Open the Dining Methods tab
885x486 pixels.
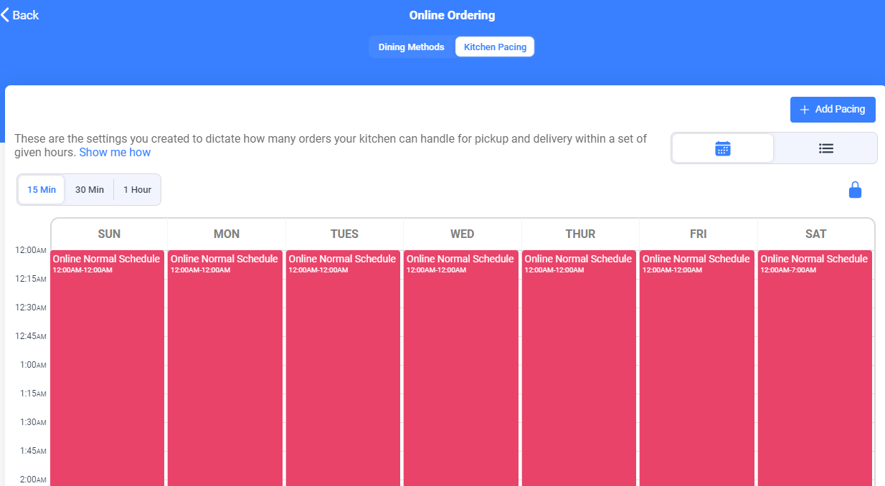click(412, 47)
